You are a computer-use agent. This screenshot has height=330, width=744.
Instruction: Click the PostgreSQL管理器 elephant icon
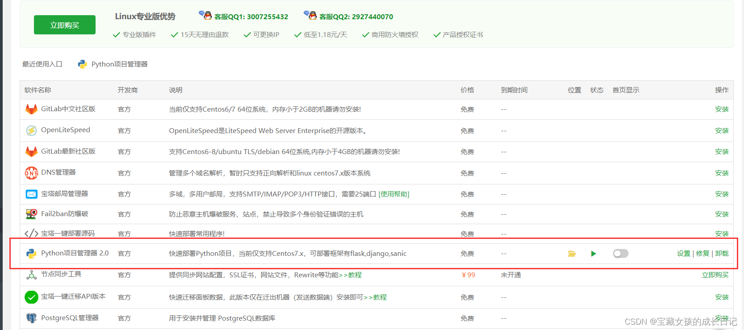pos(31,318)
